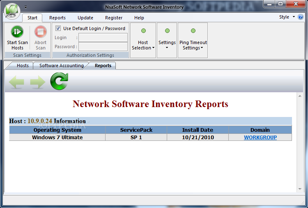Image resolution: width=308 pixels, height=208 pixels.
Task: Expand the Host Selection dropdown
Action: point(143,40)
